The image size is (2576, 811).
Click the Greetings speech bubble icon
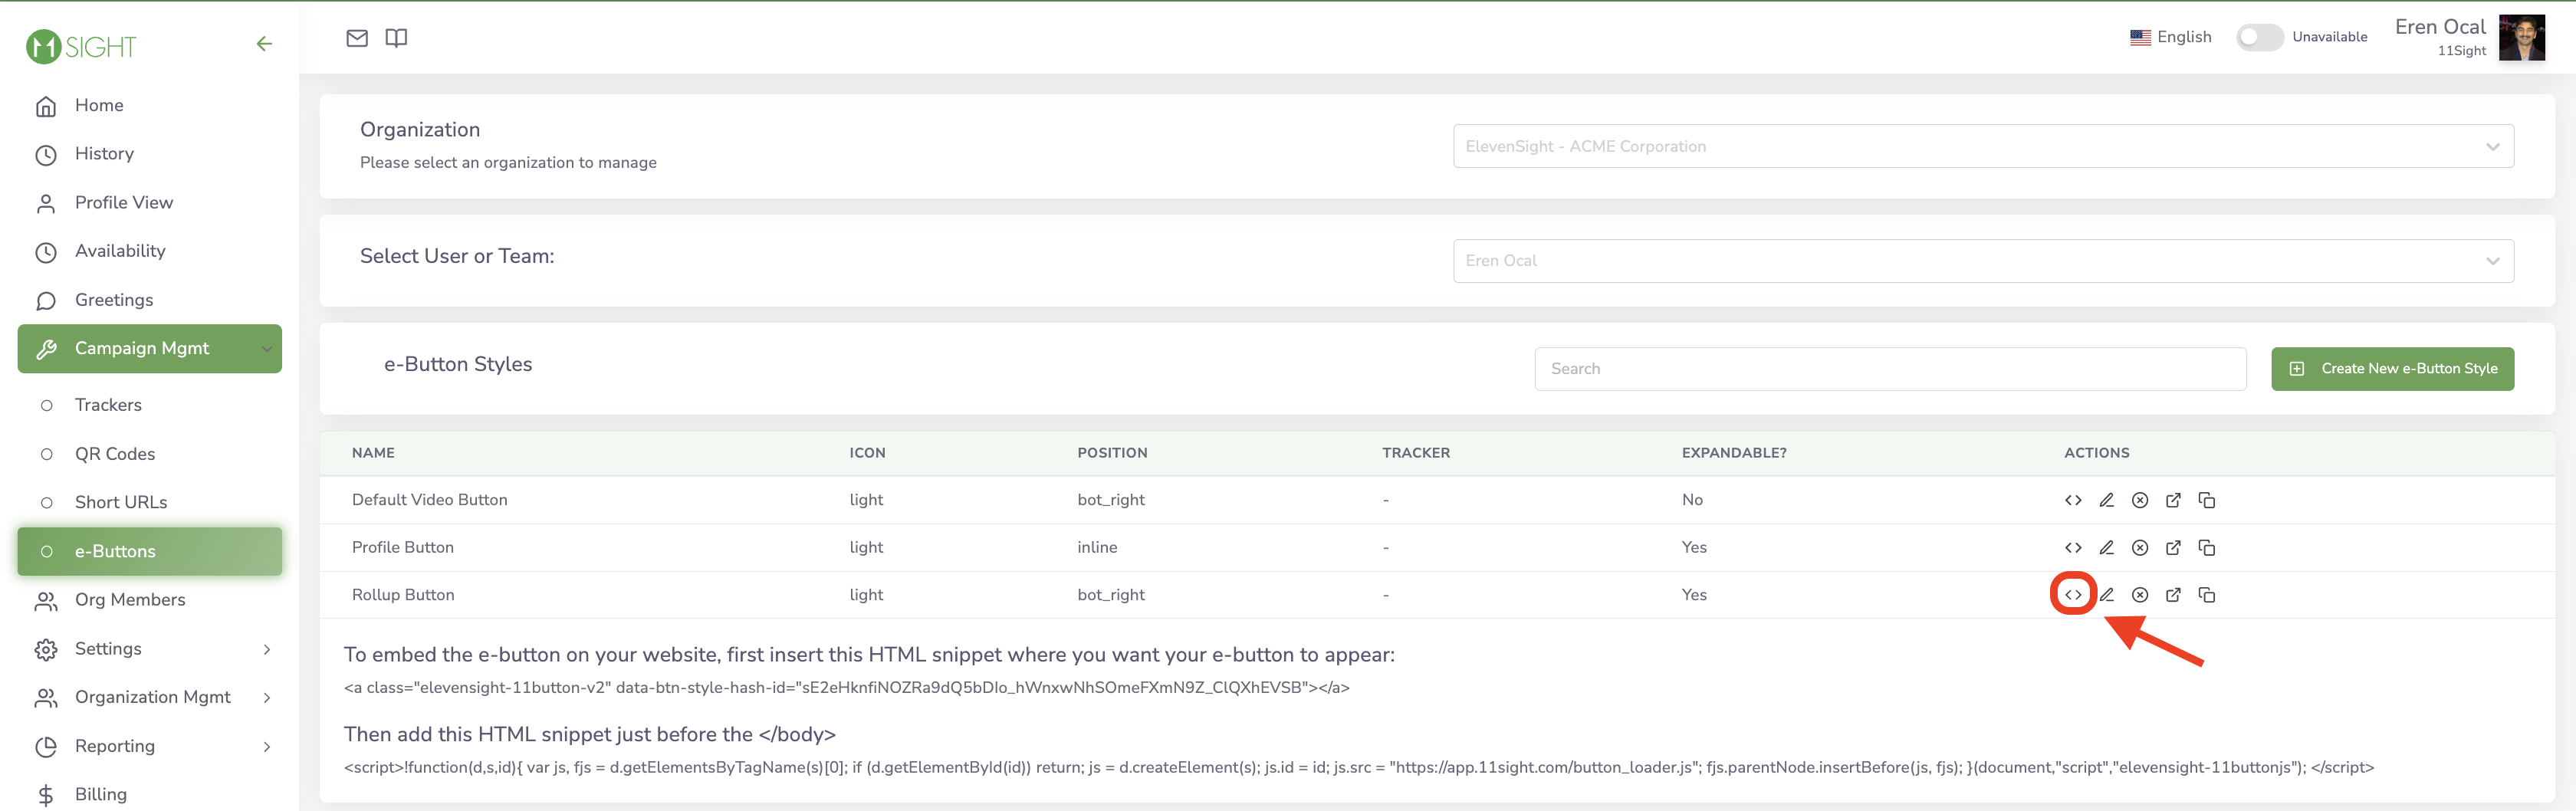(x=46, y=301)
